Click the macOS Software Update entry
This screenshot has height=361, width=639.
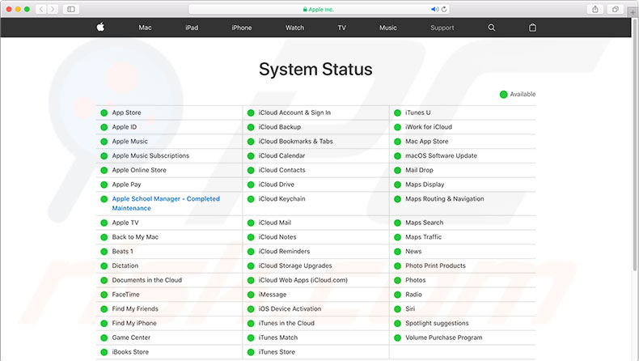click(x=441, y=156)
